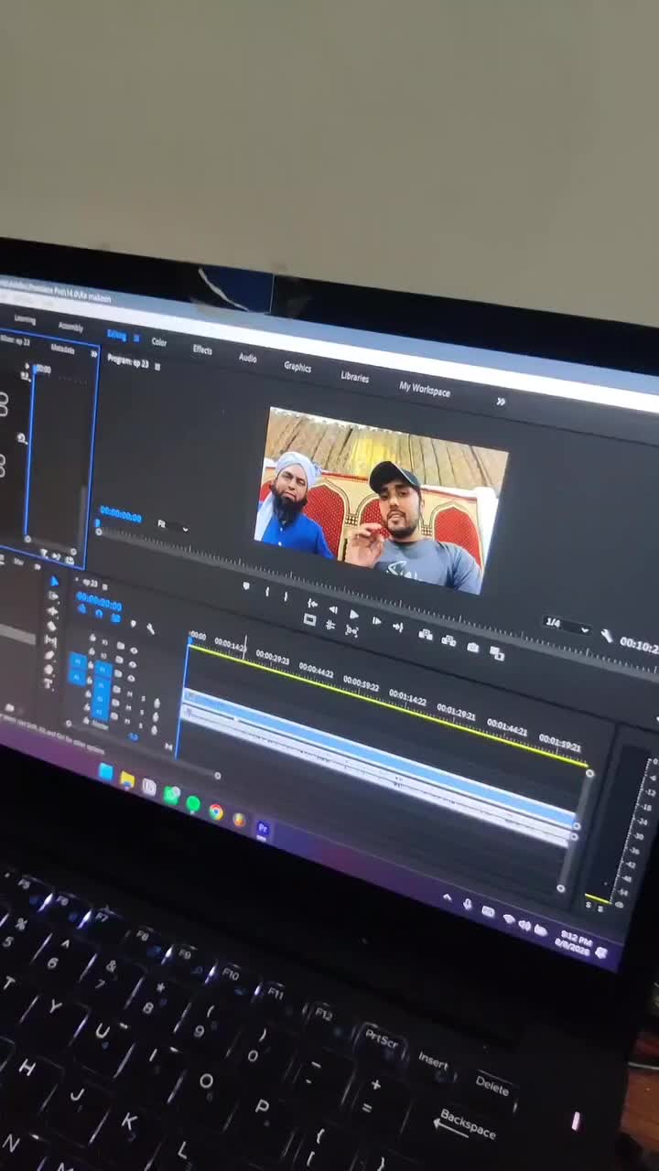
Task: Open ep 23 timeline panel menu
Action: [104, 586]
